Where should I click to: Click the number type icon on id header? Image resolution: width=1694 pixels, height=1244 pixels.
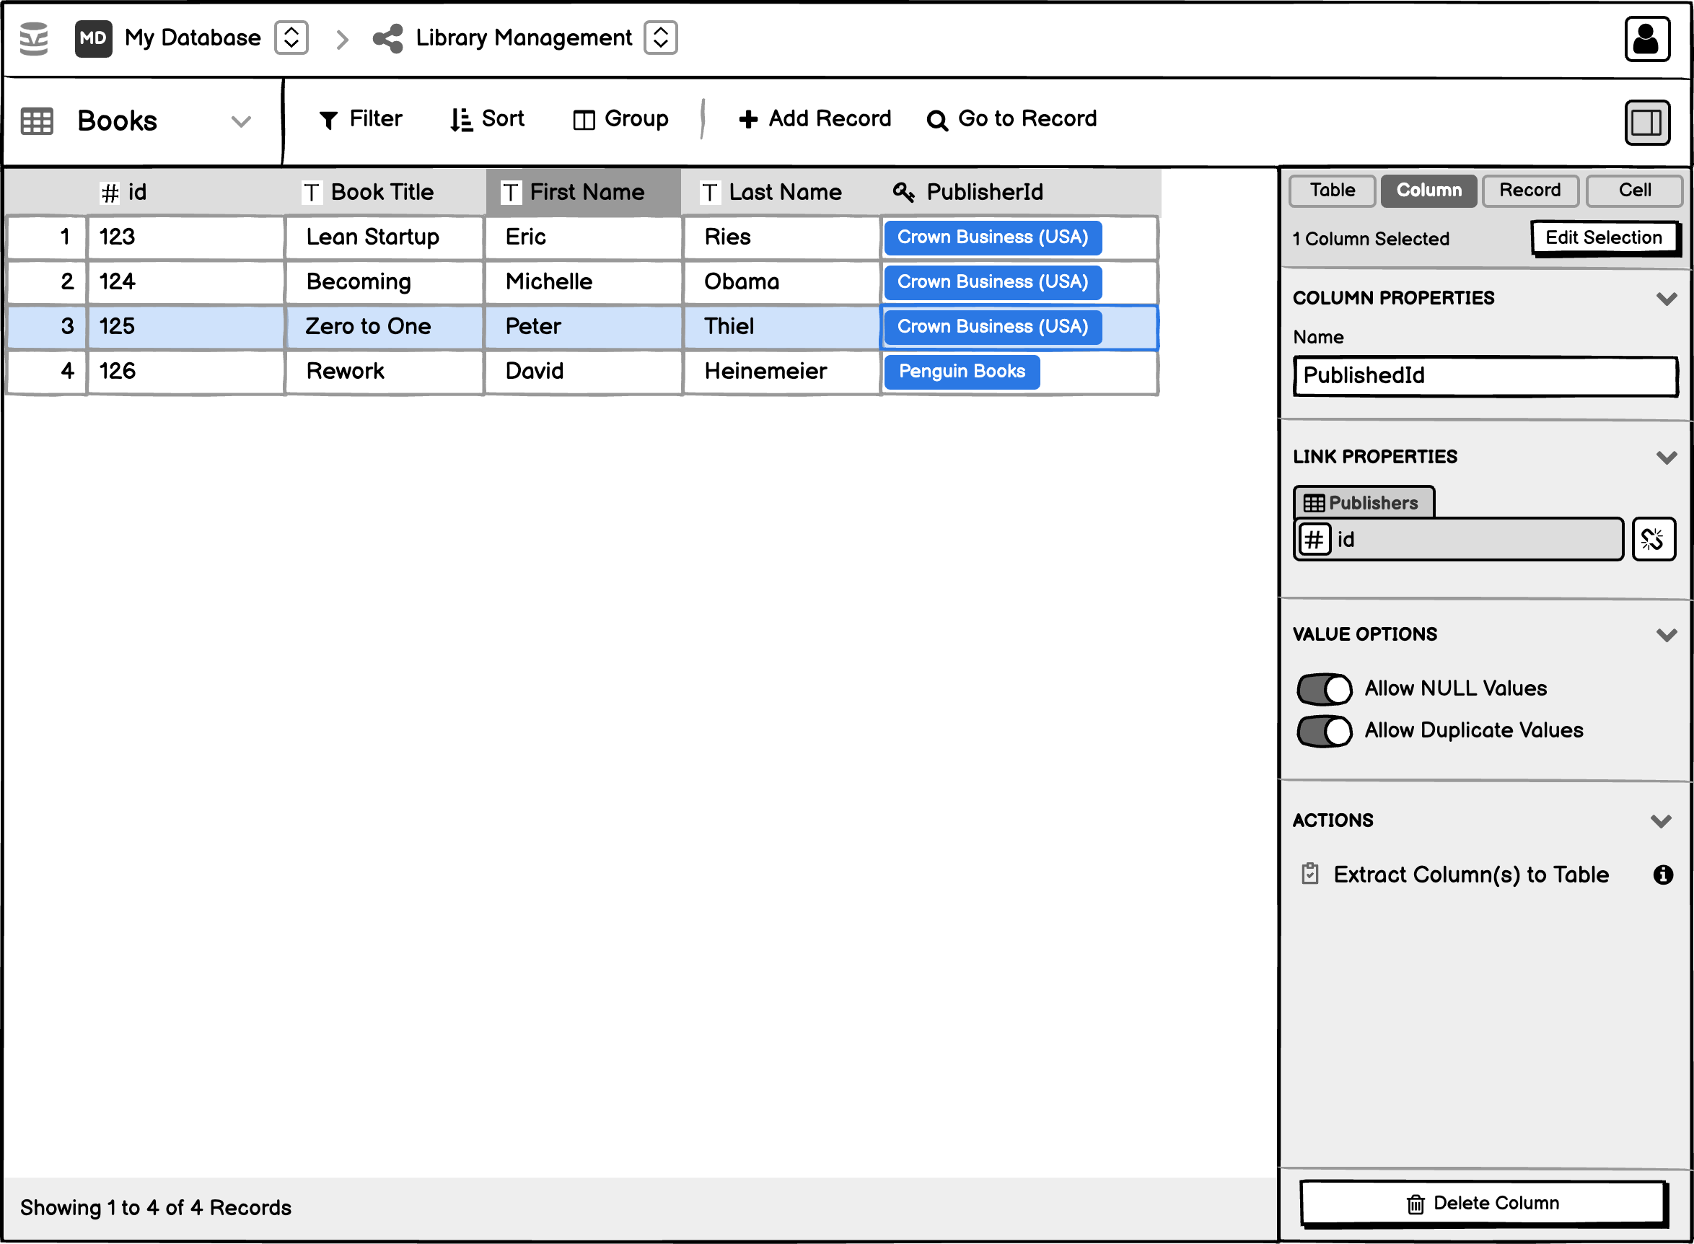pos(110,193)
